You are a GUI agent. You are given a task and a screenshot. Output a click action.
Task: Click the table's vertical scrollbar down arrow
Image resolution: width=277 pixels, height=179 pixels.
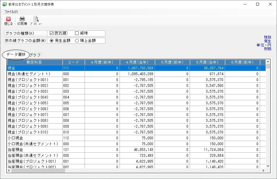tap(268, 166)
